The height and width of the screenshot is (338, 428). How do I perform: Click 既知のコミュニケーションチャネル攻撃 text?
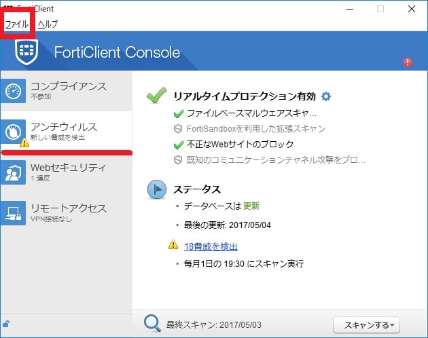[x=276, y=159]
